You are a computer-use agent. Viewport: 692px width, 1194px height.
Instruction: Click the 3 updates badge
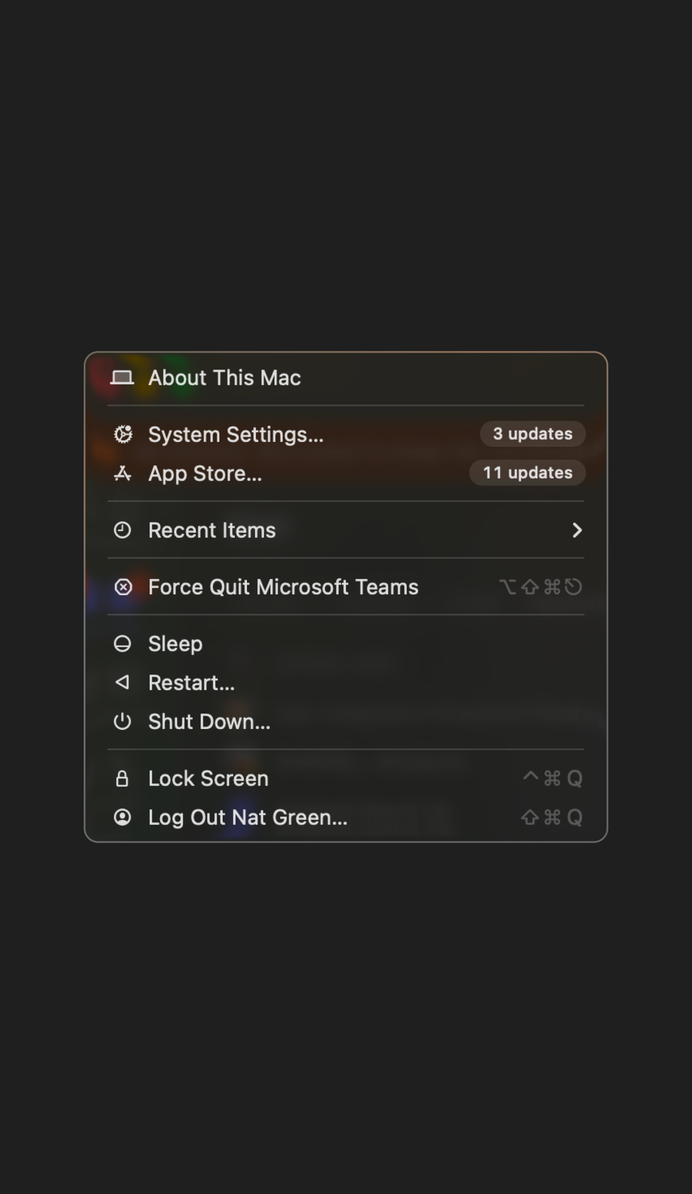pyautogui.click(x=532, y=434)
